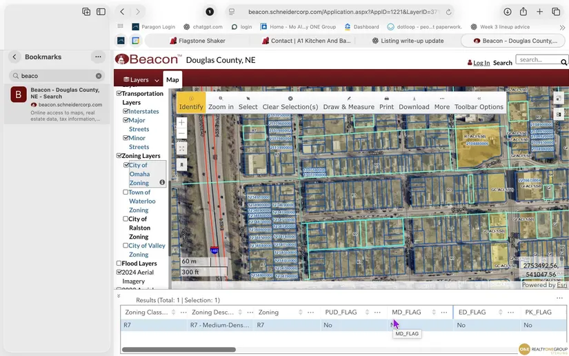569x356 pixels.
Task: Switch to the Flagstone Shaker browser tab
Action: (x=197, y=41)
